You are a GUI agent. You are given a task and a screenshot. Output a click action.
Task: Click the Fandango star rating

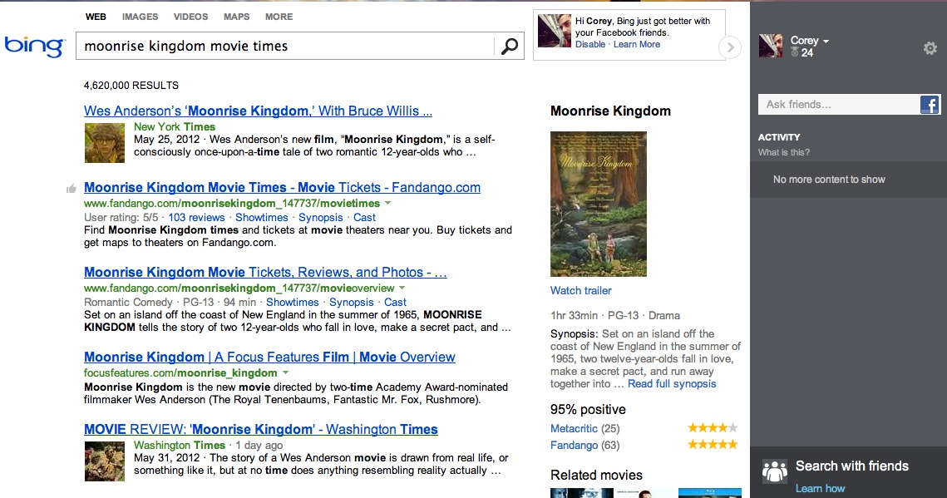(x=713, y=445)
